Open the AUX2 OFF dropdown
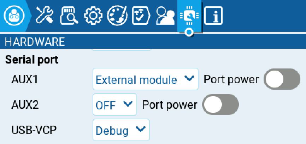This screenshot has height=144, width=306. (114, 104)
